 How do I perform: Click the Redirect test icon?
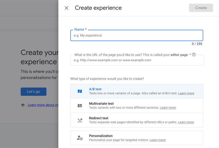pyautogui.click(x=80, y=120)
